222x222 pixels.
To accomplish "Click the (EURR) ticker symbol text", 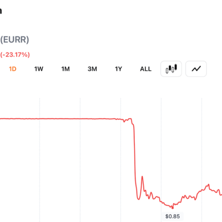I will 14,39.
